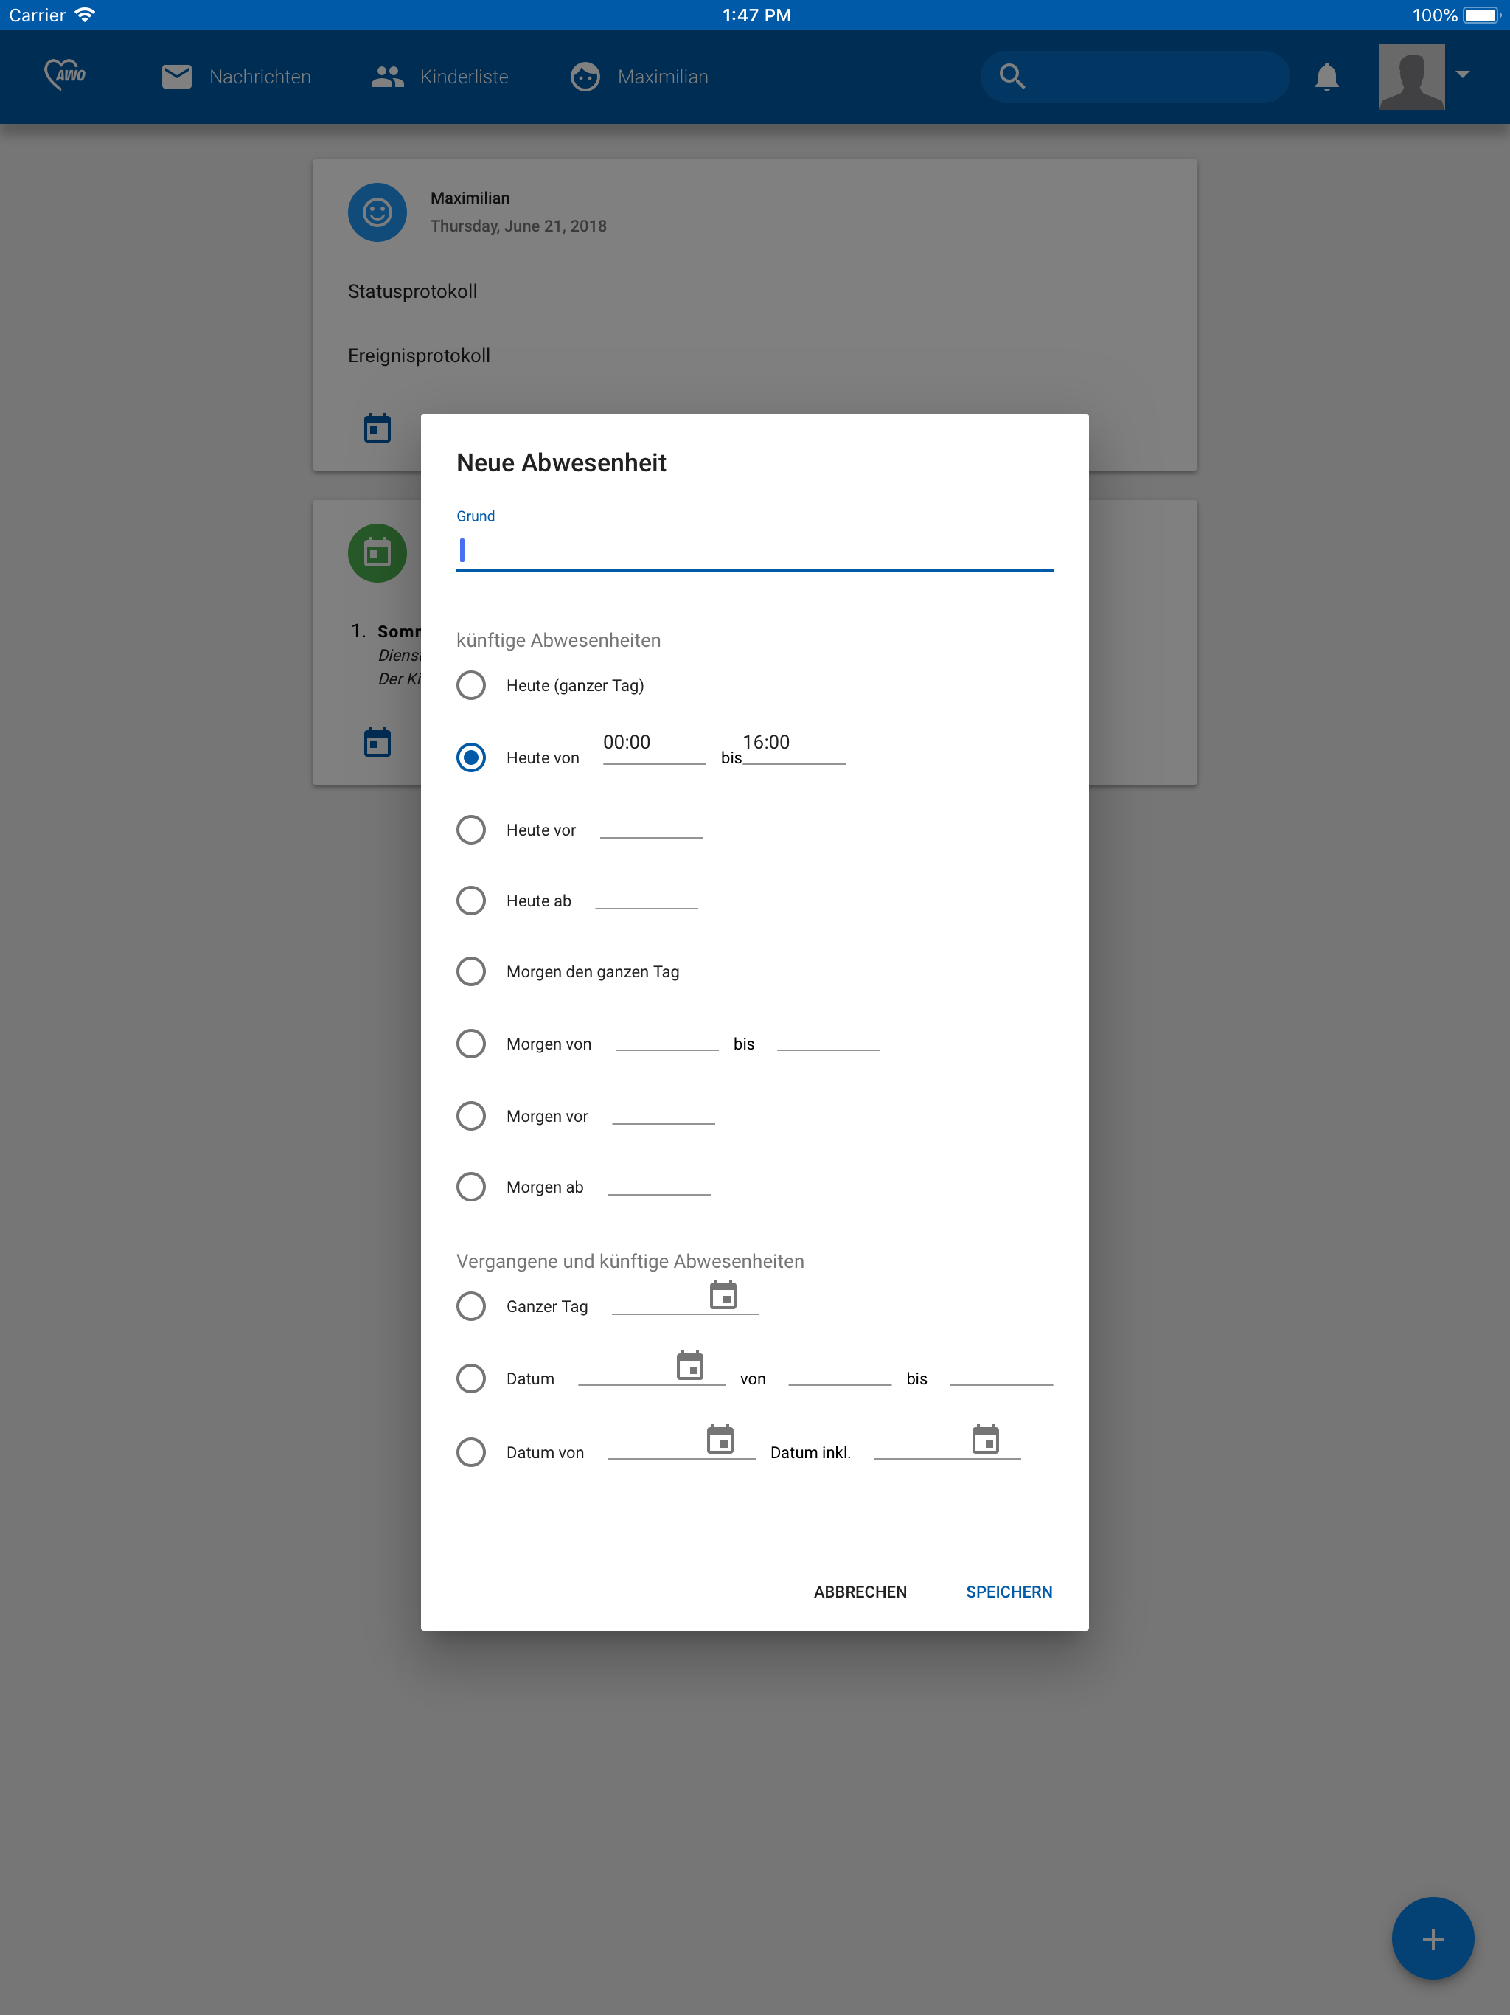Select Heute (ganzer Tag) radio option
The image size is (1510, 2015).
point(471,685)
